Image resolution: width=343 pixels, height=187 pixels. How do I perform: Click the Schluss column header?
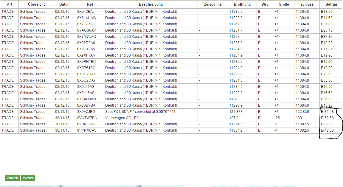click(307, 4)
